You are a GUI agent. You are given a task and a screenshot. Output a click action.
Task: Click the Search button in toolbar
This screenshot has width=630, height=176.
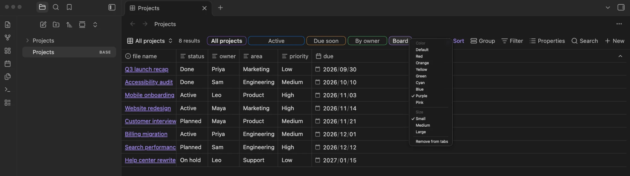pyautogui.click(x=585, y=41)
